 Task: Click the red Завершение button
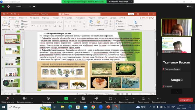(x=186, y=100)
